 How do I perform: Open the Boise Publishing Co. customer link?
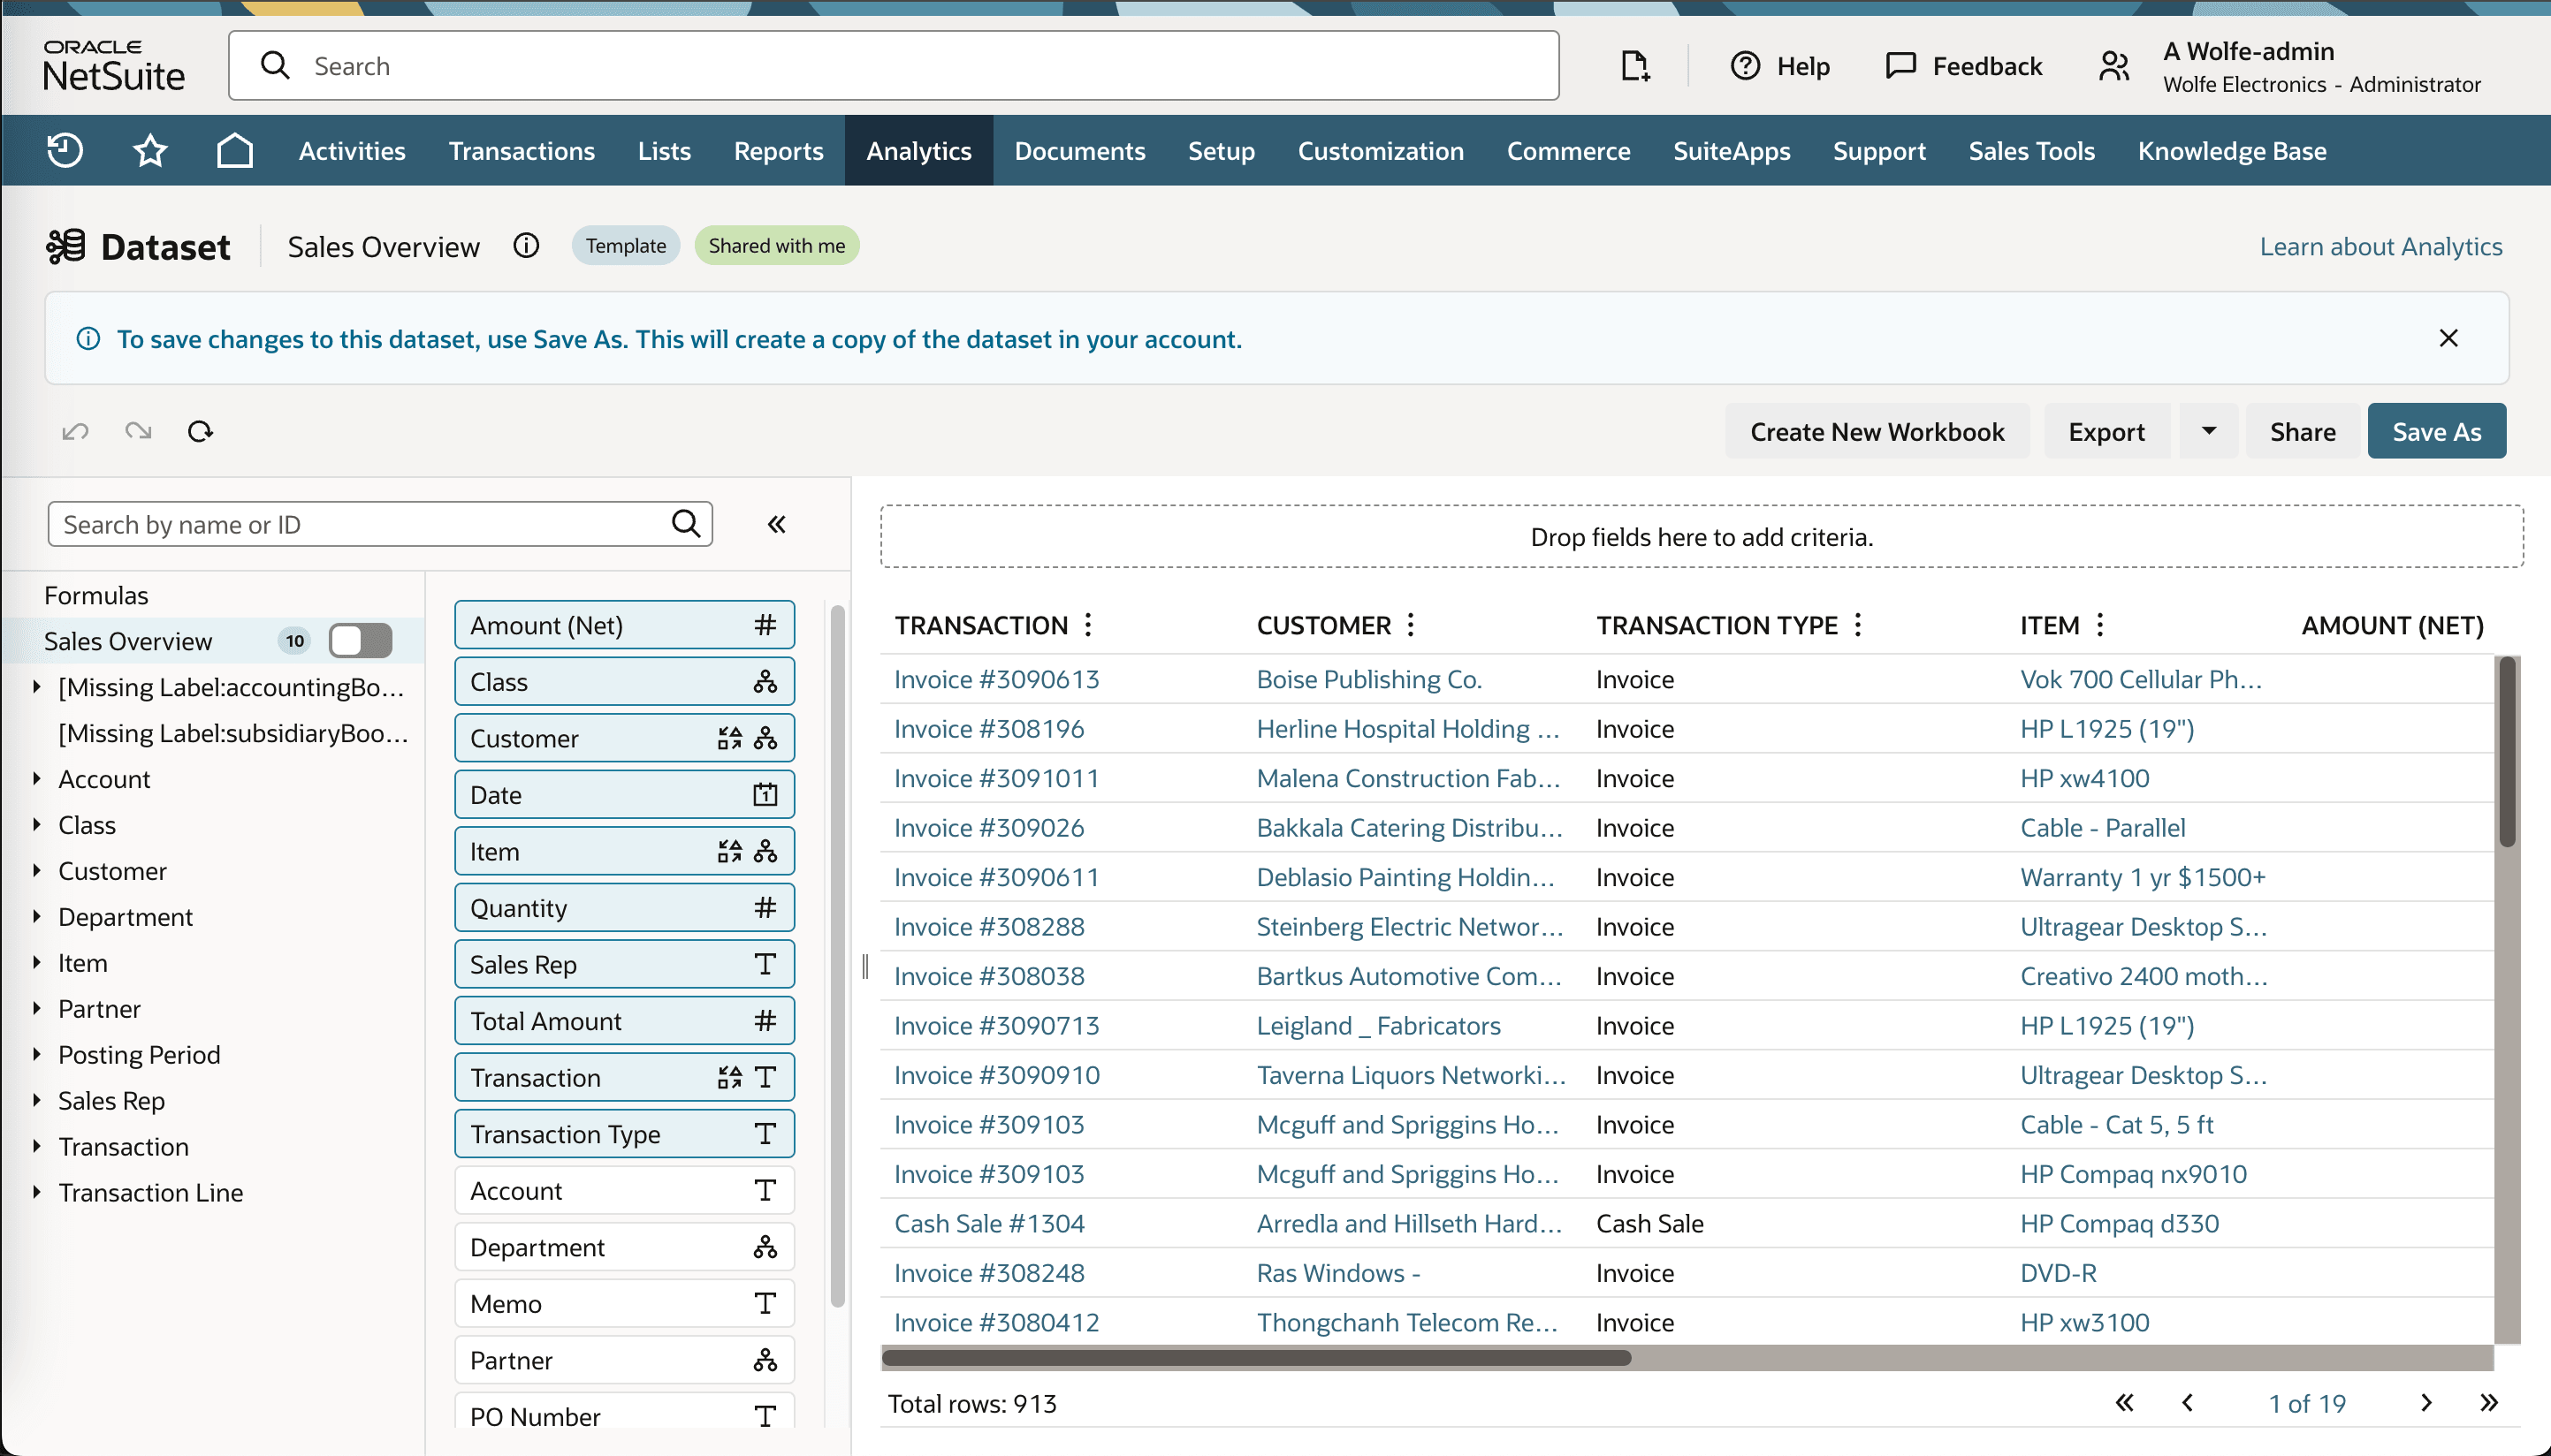coord(1368,679)
